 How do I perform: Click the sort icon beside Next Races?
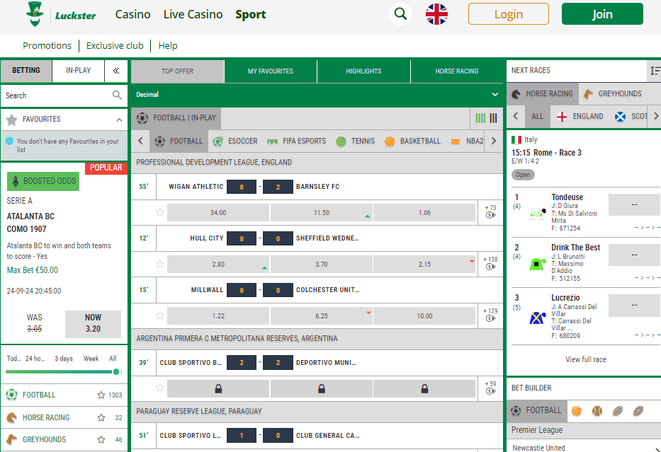(652, 71)
